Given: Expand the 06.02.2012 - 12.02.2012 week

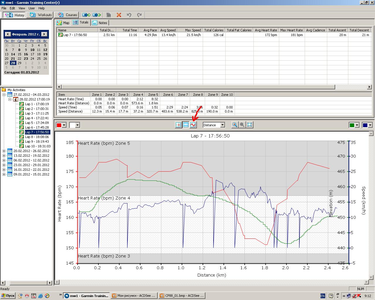Looking at the screenshot, I should click(4, 160).
